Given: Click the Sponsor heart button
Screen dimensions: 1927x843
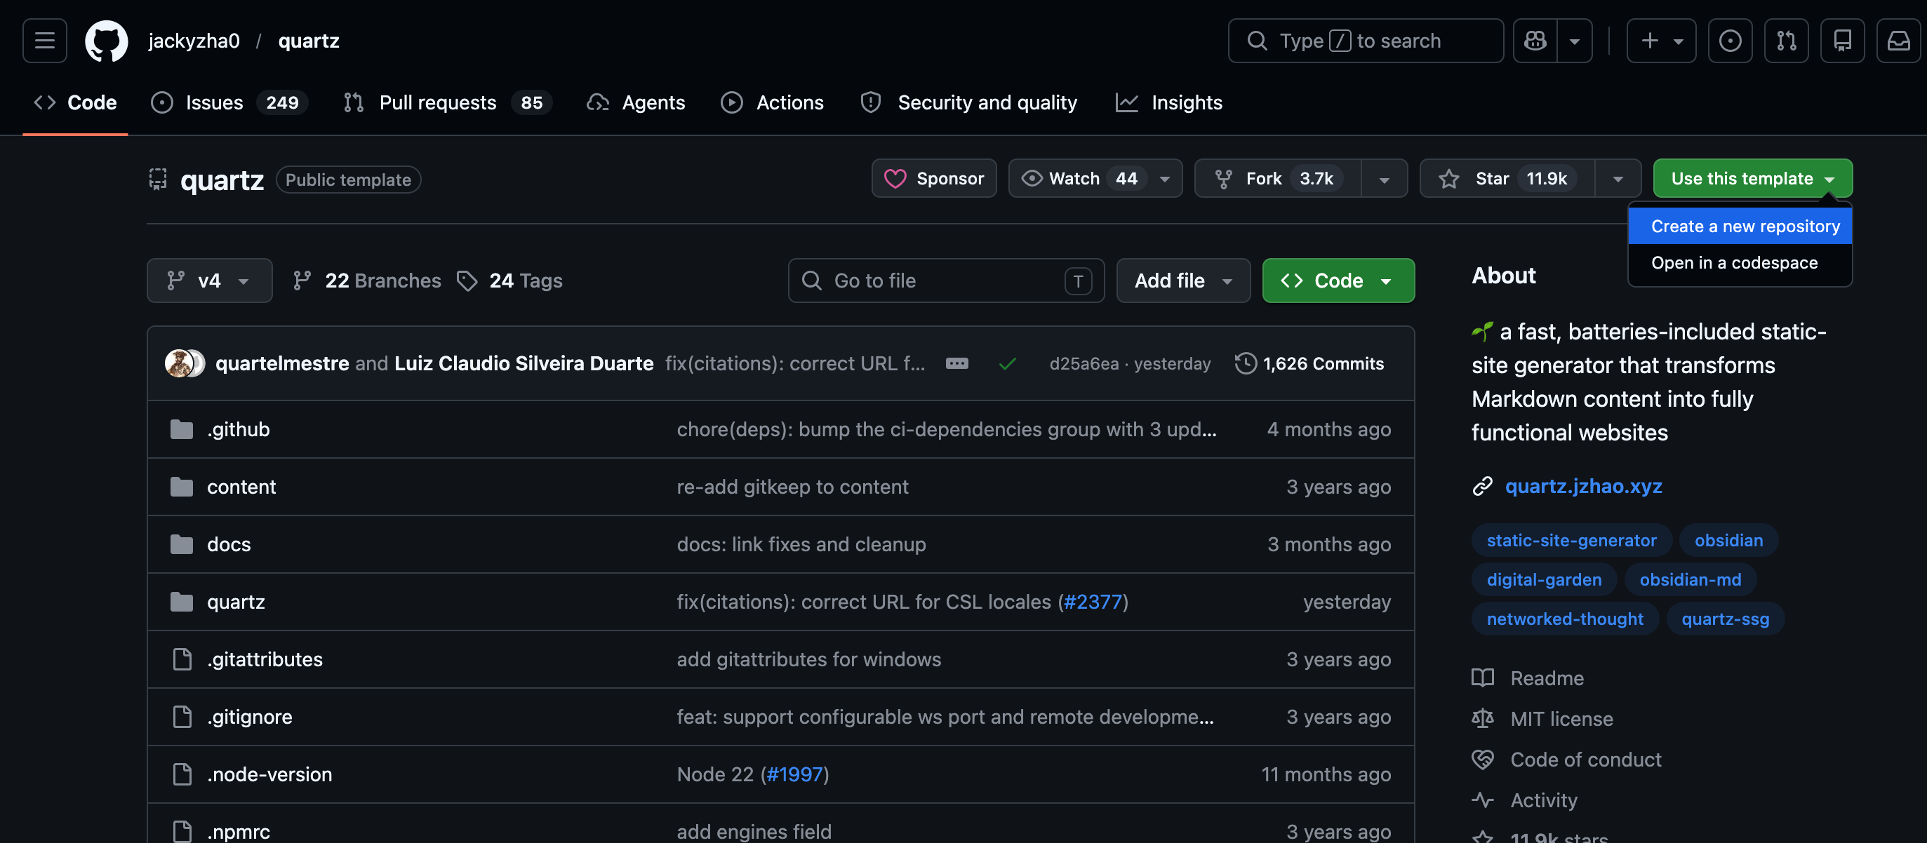Looking at the screenshot, I should (x=933, y=179).
